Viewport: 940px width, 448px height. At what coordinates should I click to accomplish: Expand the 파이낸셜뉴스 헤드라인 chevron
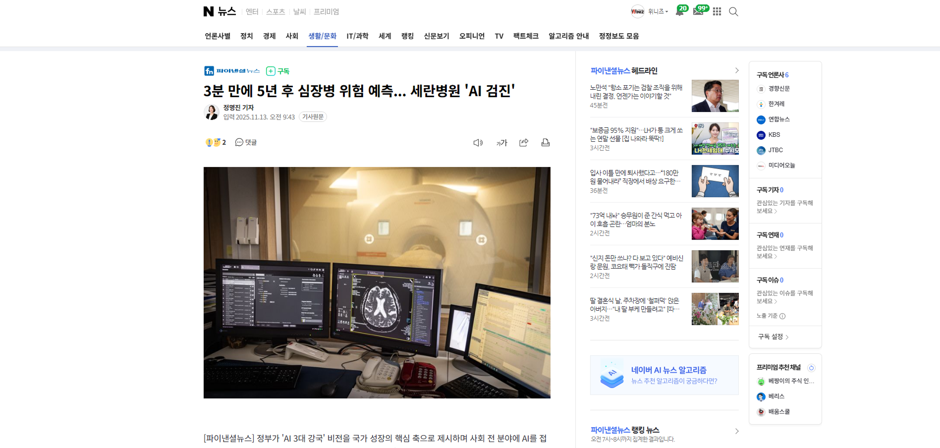pos(737,70)
